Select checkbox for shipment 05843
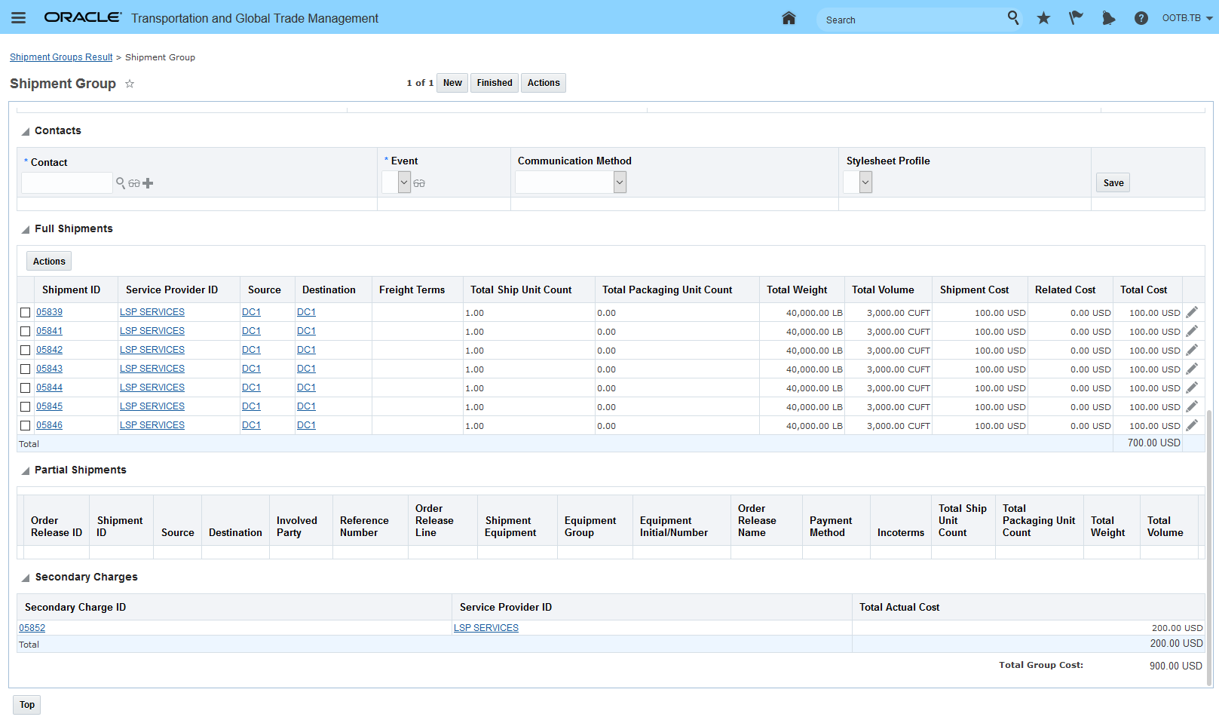Screen dimensions: 1219x723 click(26, 369)
